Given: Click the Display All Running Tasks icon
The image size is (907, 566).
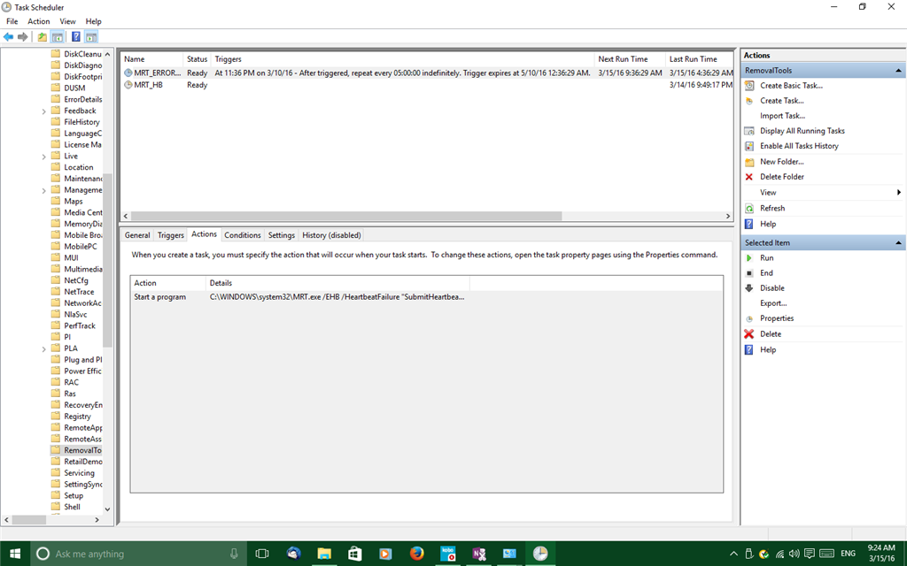Looking at the screenshot, I should coord(749,131).
